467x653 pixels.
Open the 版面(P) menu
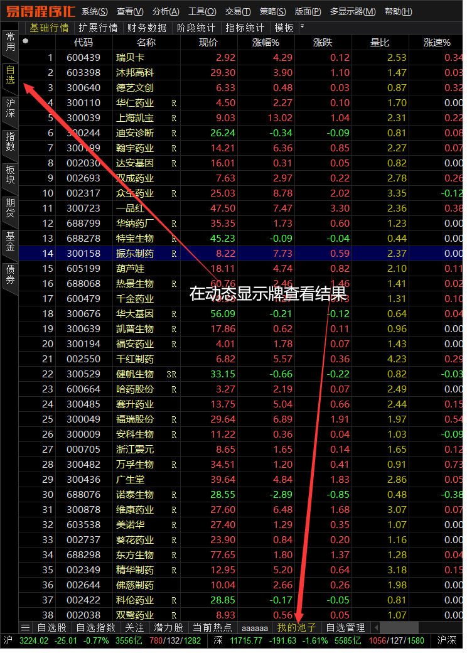(308, 12)
